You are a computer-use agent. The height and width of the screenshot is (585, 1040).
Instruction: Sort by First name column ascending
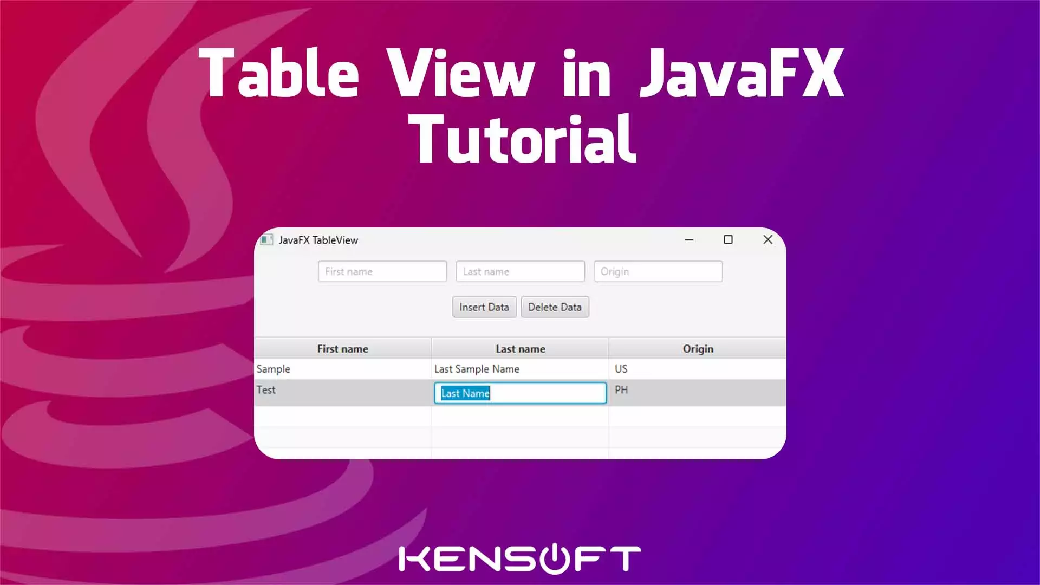(342, 348)
